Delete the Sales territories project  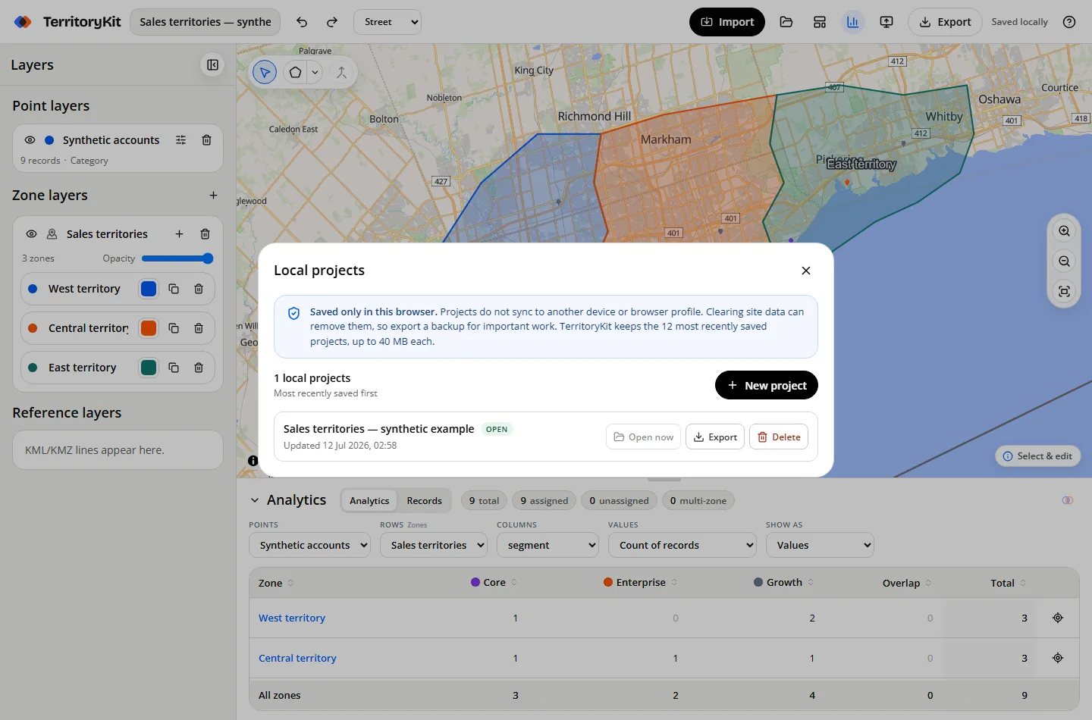click(779, 437)
